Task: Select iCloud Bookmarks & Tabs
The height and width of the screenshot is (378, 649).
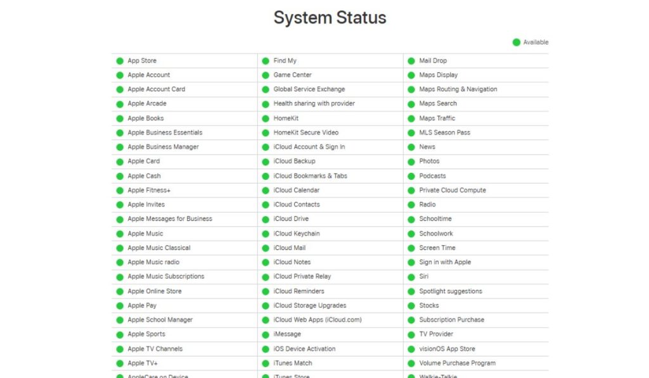Action: [x=310, y=176]
